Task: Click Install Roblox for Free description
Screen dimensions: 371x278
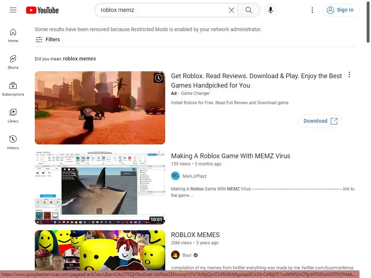Action: click(229, 102)
